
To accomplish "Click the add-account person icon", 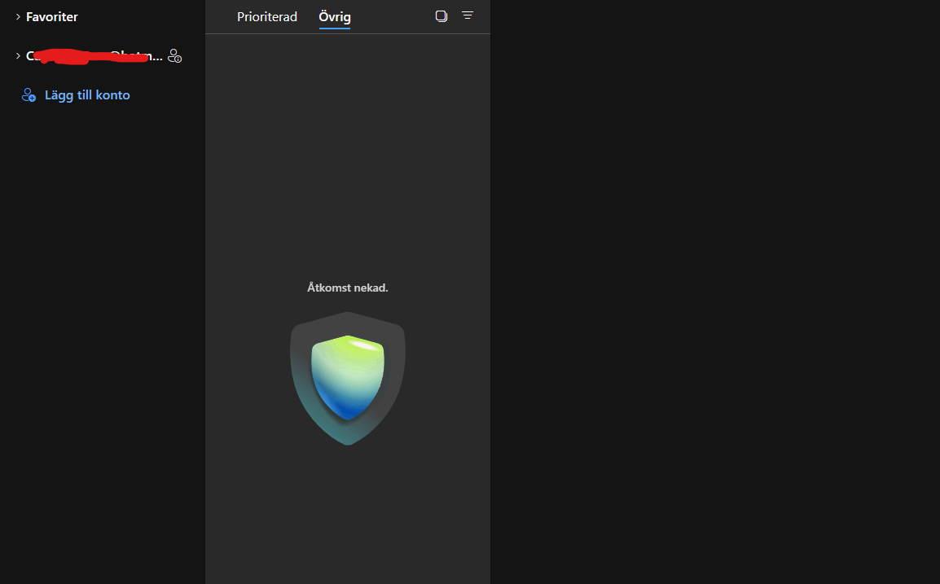I will 29,94.
